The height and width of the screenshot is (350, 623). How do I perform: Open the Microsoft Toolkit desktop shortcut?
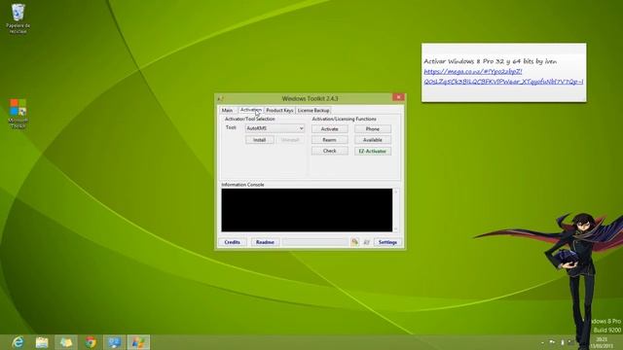click(18, 114)
